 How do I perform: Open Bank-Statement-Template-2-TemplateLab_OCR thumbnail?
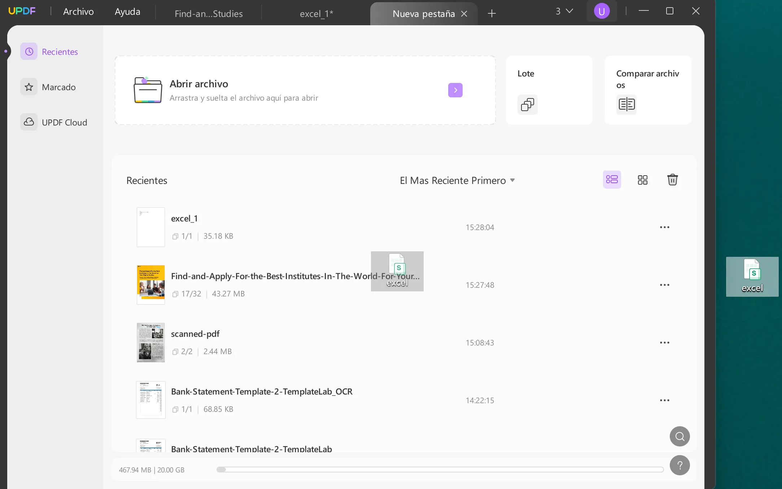coord(150,400)
